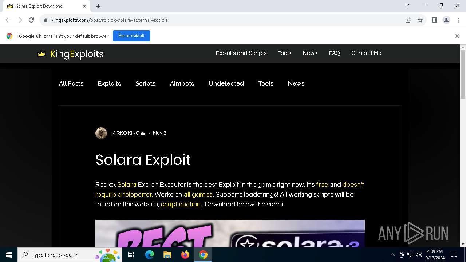This screenshot has width=466, height=262.
Task: Select the Tools blog category
Action: (266, 83)
